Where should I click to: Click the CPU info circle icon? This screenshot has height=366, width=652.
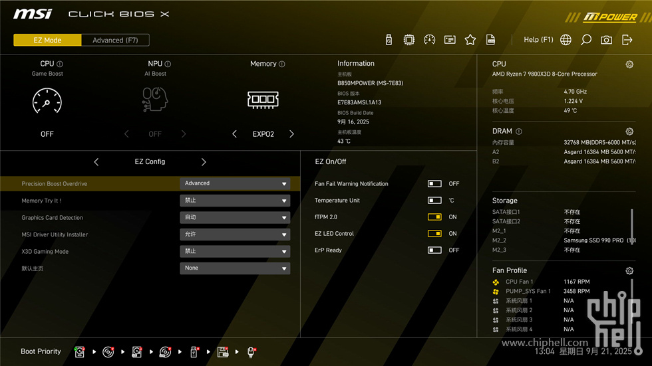tap(59, 64)
